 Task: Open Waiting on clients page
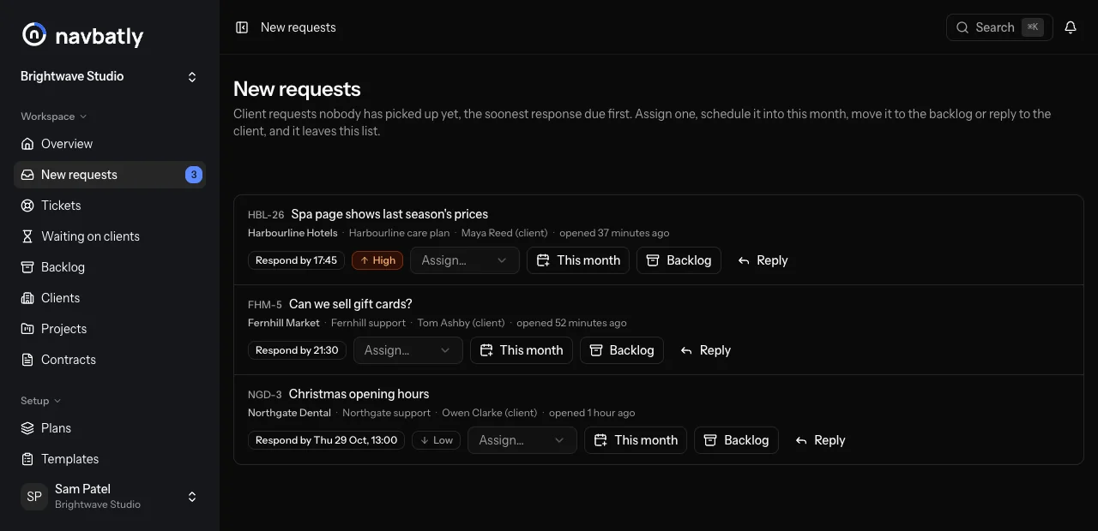[x=110, y=236]
